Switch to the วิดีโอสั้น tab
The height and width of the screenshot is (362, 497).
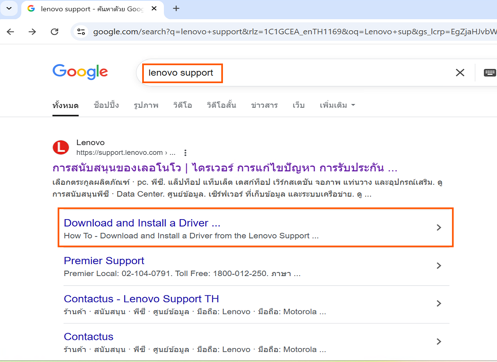221,105
